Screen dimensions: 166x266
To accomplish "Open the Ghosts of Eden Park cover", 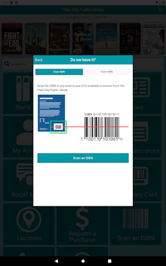I will pyautogui.click(x=130, y=39).
